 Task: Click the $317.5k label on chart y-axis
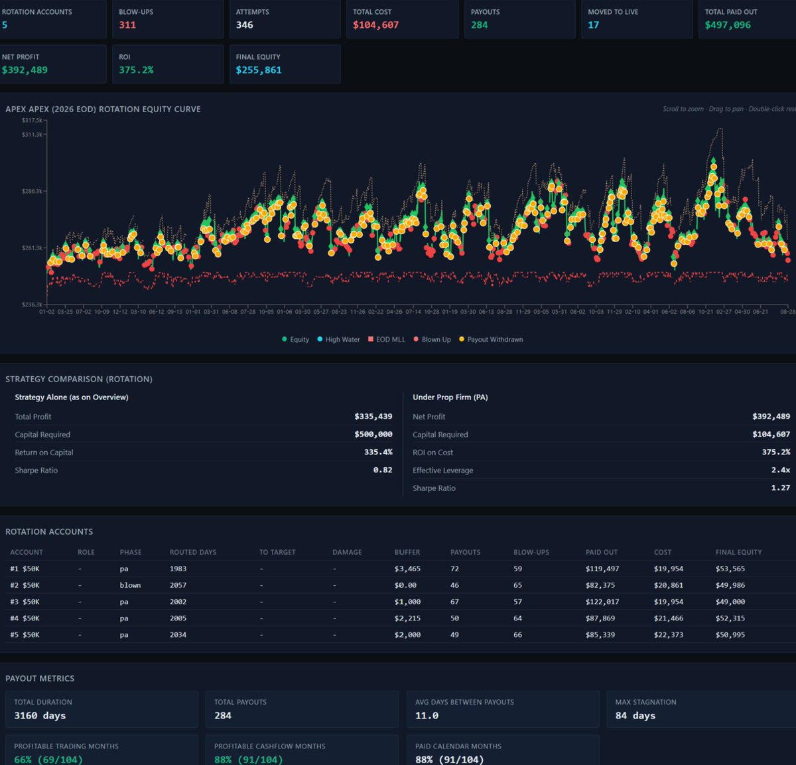pyautogui.click(x=32, y=120)
